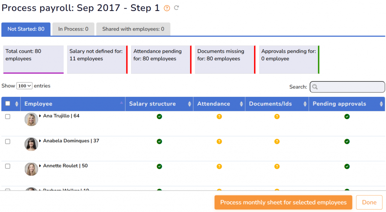Click Ana Trujillo's attendance status icon
Viewport: 386px width, 212px height.
click(x=219, y=117)
